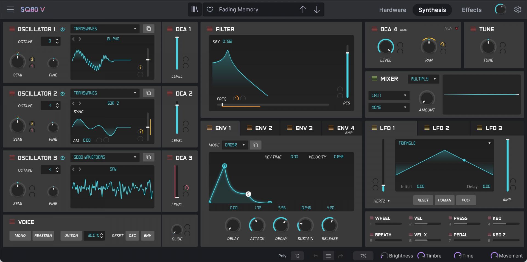Viewport: 527px width, 262px height.
Task: Toggle LFO 1 HUMAN option
Action: pos(444,200)
